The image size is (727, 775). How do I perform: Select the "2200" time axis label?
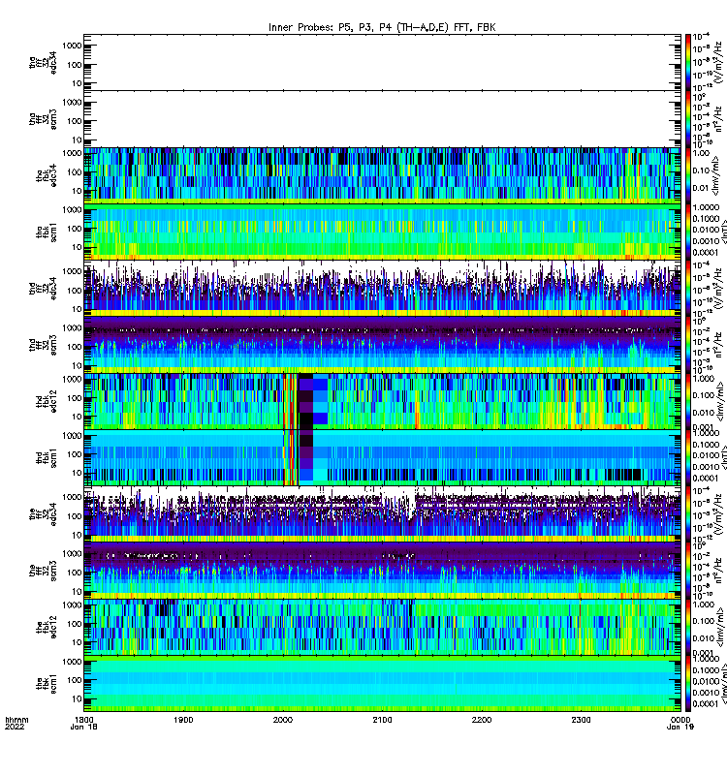[x=482, y=720]
